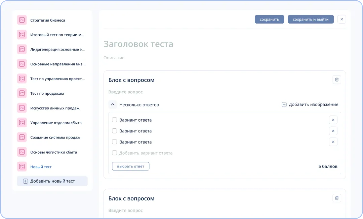Click the Добавить вариант ответа checkbox
This screenshot has width=363, height=219.
(x=114, y=153)
